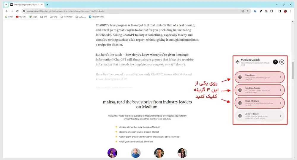The image size is (297, 160).
Task: Open the black pen extension icon
Action: pos(261,11)
